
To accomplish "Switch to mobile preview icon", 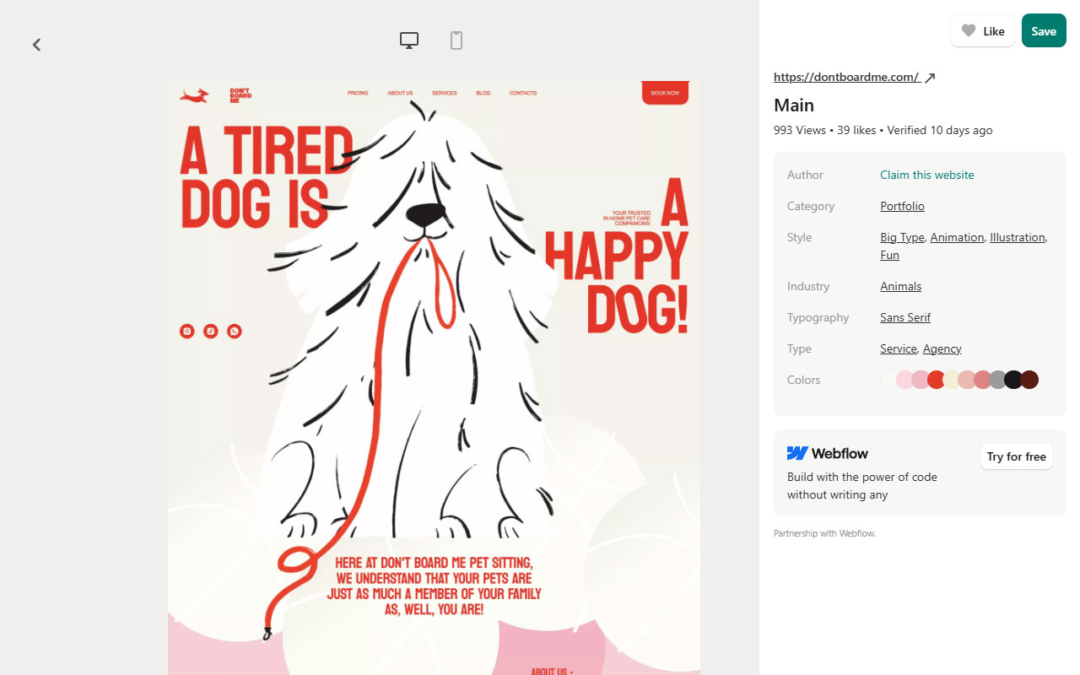I will coord(456,40).
